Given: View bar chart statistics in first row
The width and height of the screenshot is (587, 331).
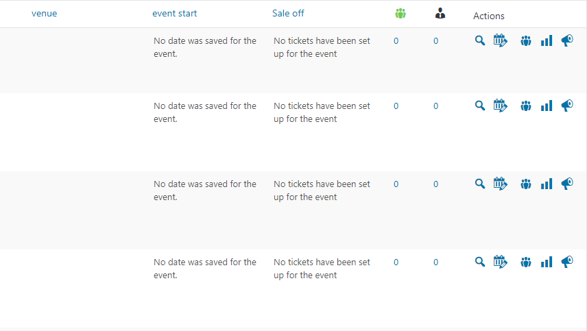Looking at the screenshot, I should (547, 41).
